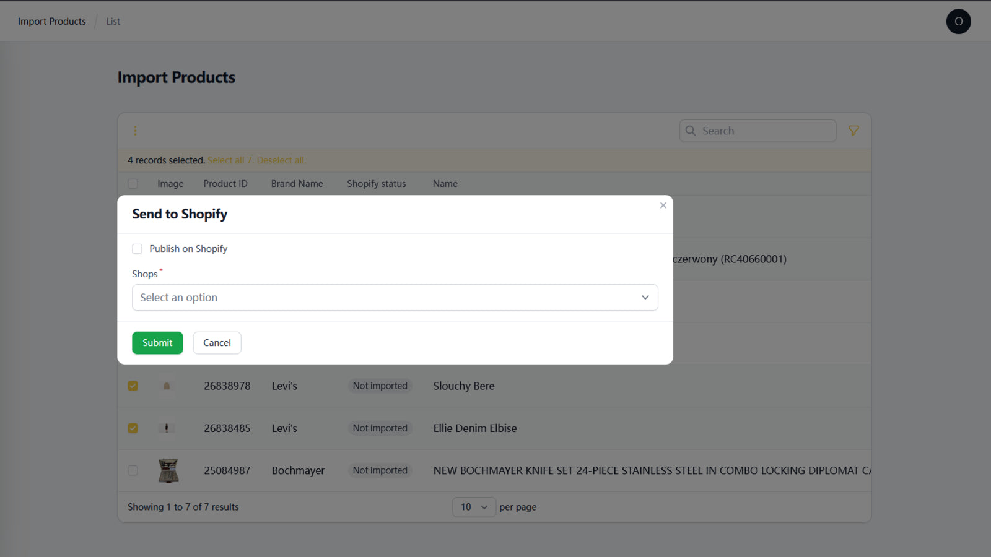
Task: Click the czerwony (RC40660001) product name
Action: pos(730,259)
